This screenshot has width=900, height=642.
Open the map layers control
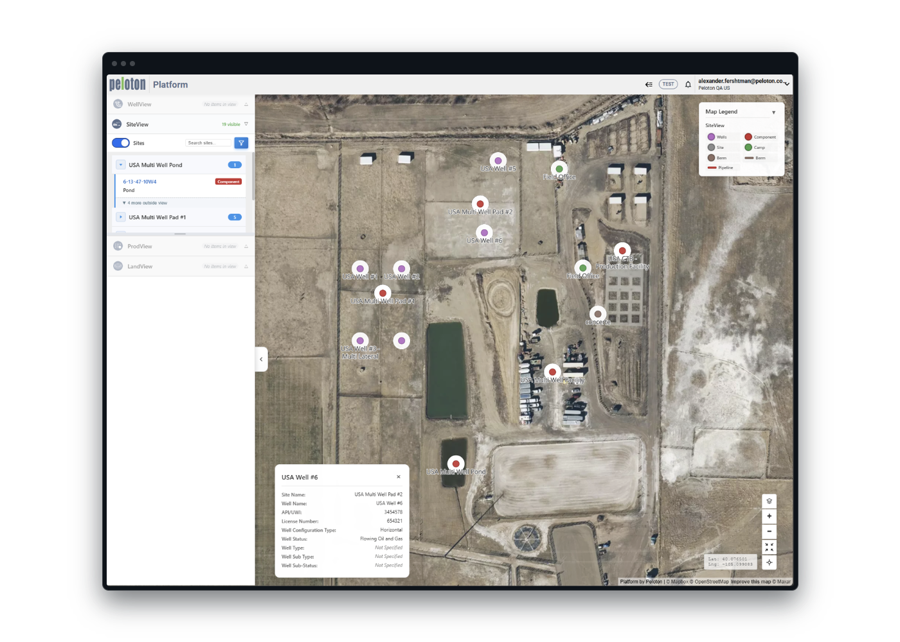tap(769, 501)
